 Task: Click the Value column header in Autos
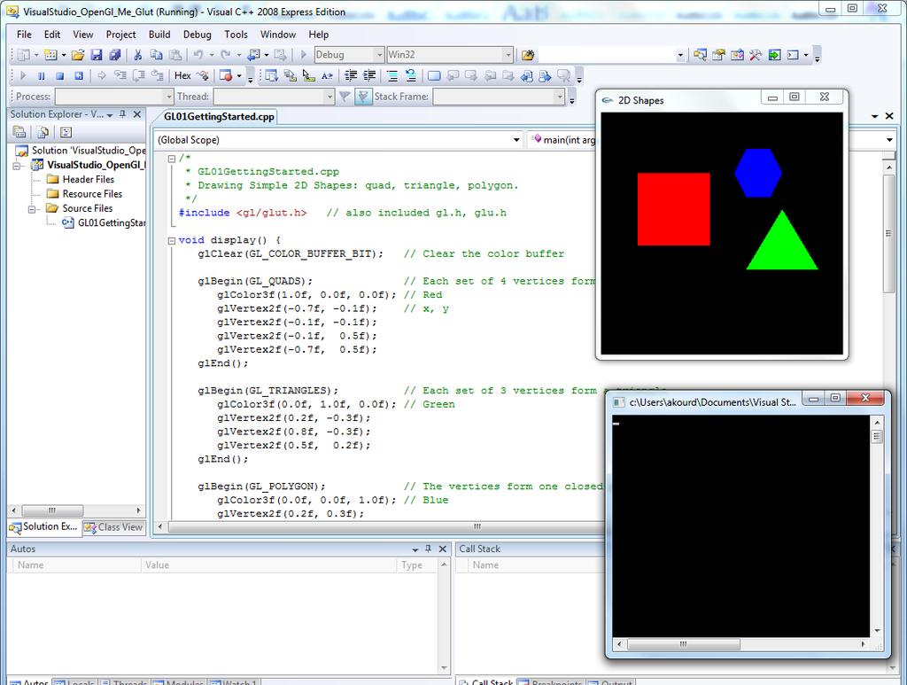click(x=268, y=565)
